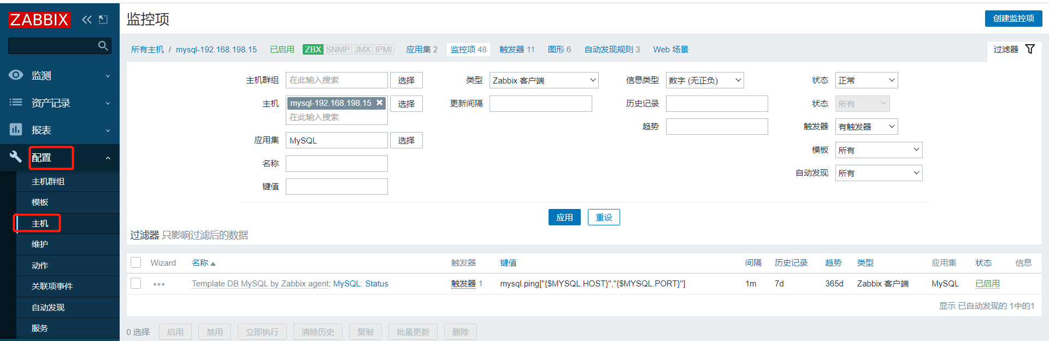The image size is (1049, 341).
Task: Click the search magnifier icon
Action: click(x=103, y=46)
